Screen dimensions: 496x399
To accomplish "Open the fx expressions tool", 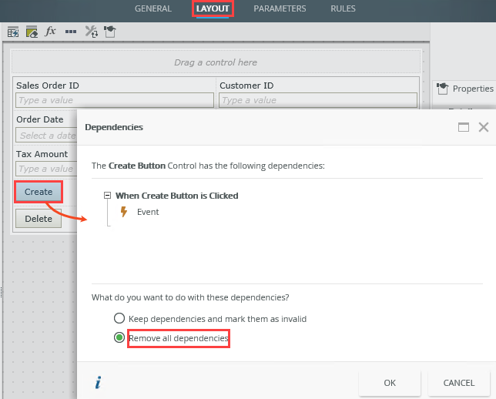I will (51, 31).
